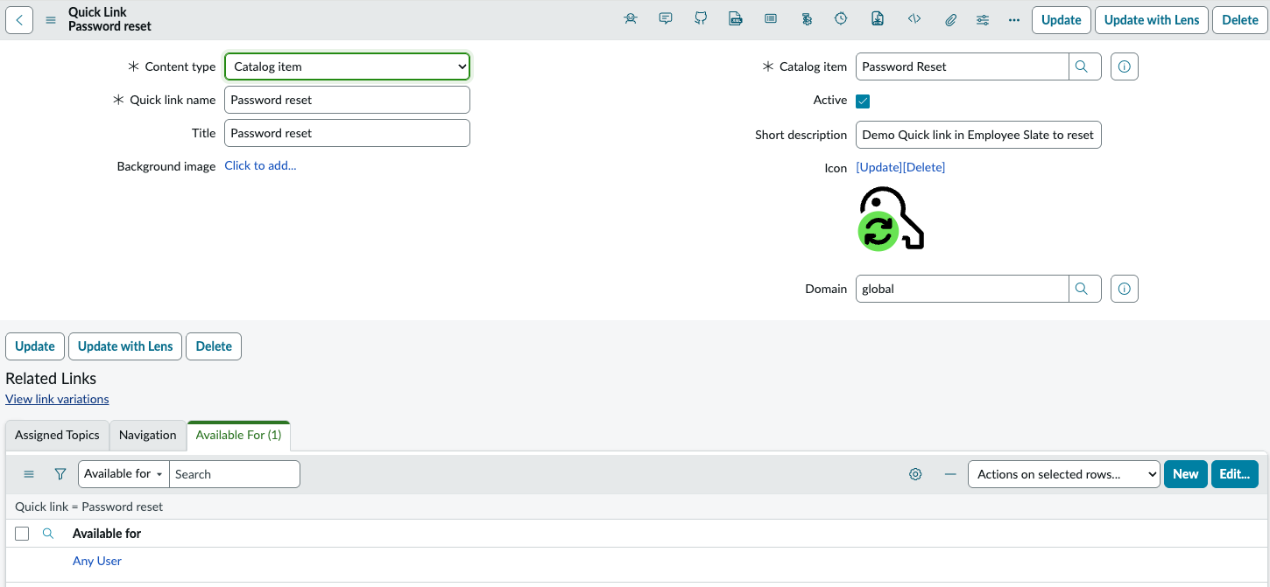Viewport: 1270px width, 587px height.
Task: Preview Domain record info icon
Action: tap(1125, 289)
